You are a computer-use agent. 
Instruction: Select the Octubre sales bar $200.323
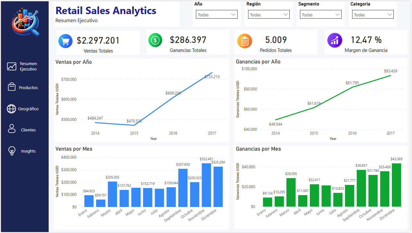pyautogui.click(x=195, y=195)
